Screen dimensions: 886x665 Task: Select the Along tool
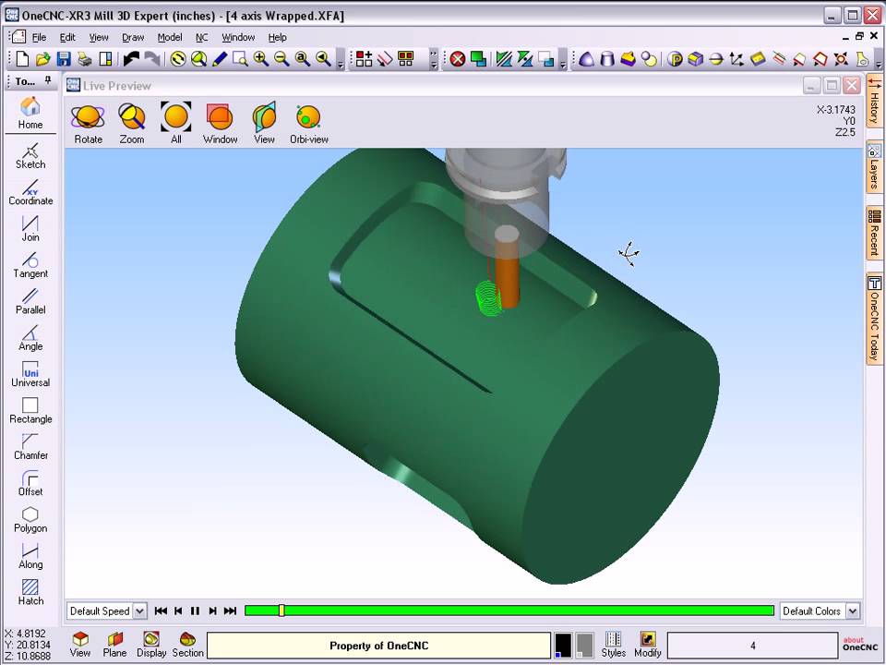(30, 556)
